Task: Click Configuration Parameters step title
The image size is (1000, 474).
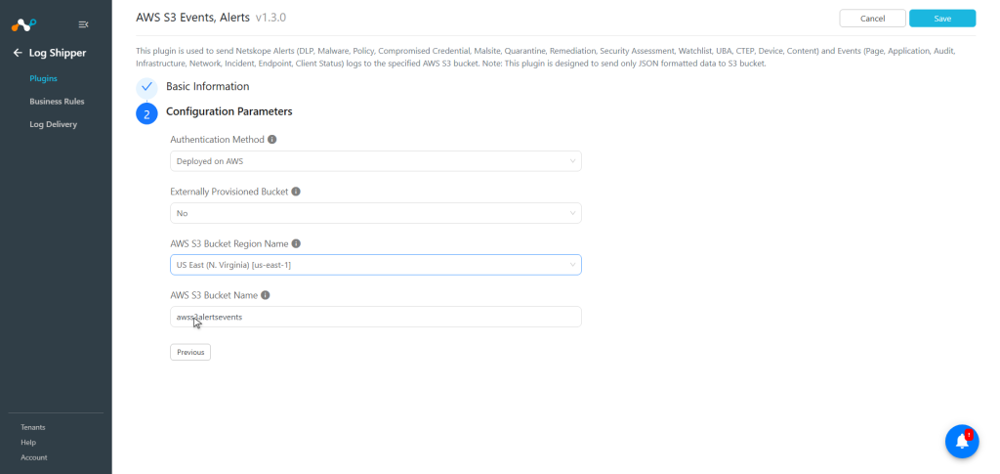Action: [x=229, y=111]
